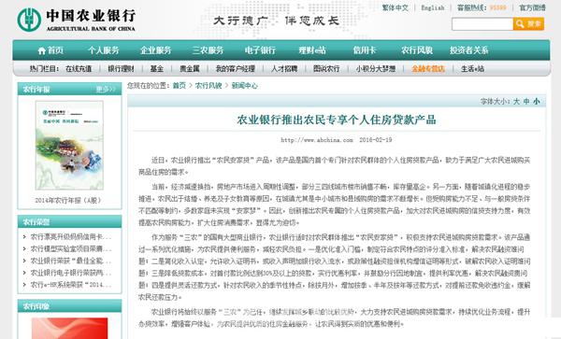Open the 三农服务 menu
Viewport: 561px width, 339px height.
point(208,50)
